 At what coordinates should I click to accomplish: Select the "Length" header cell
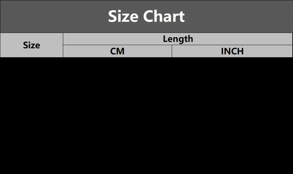[178, 39]
